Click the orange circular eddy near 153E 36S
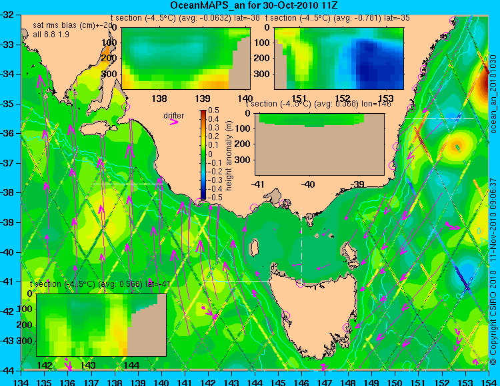This screenshot has height=386, width=500. [456, 146]
